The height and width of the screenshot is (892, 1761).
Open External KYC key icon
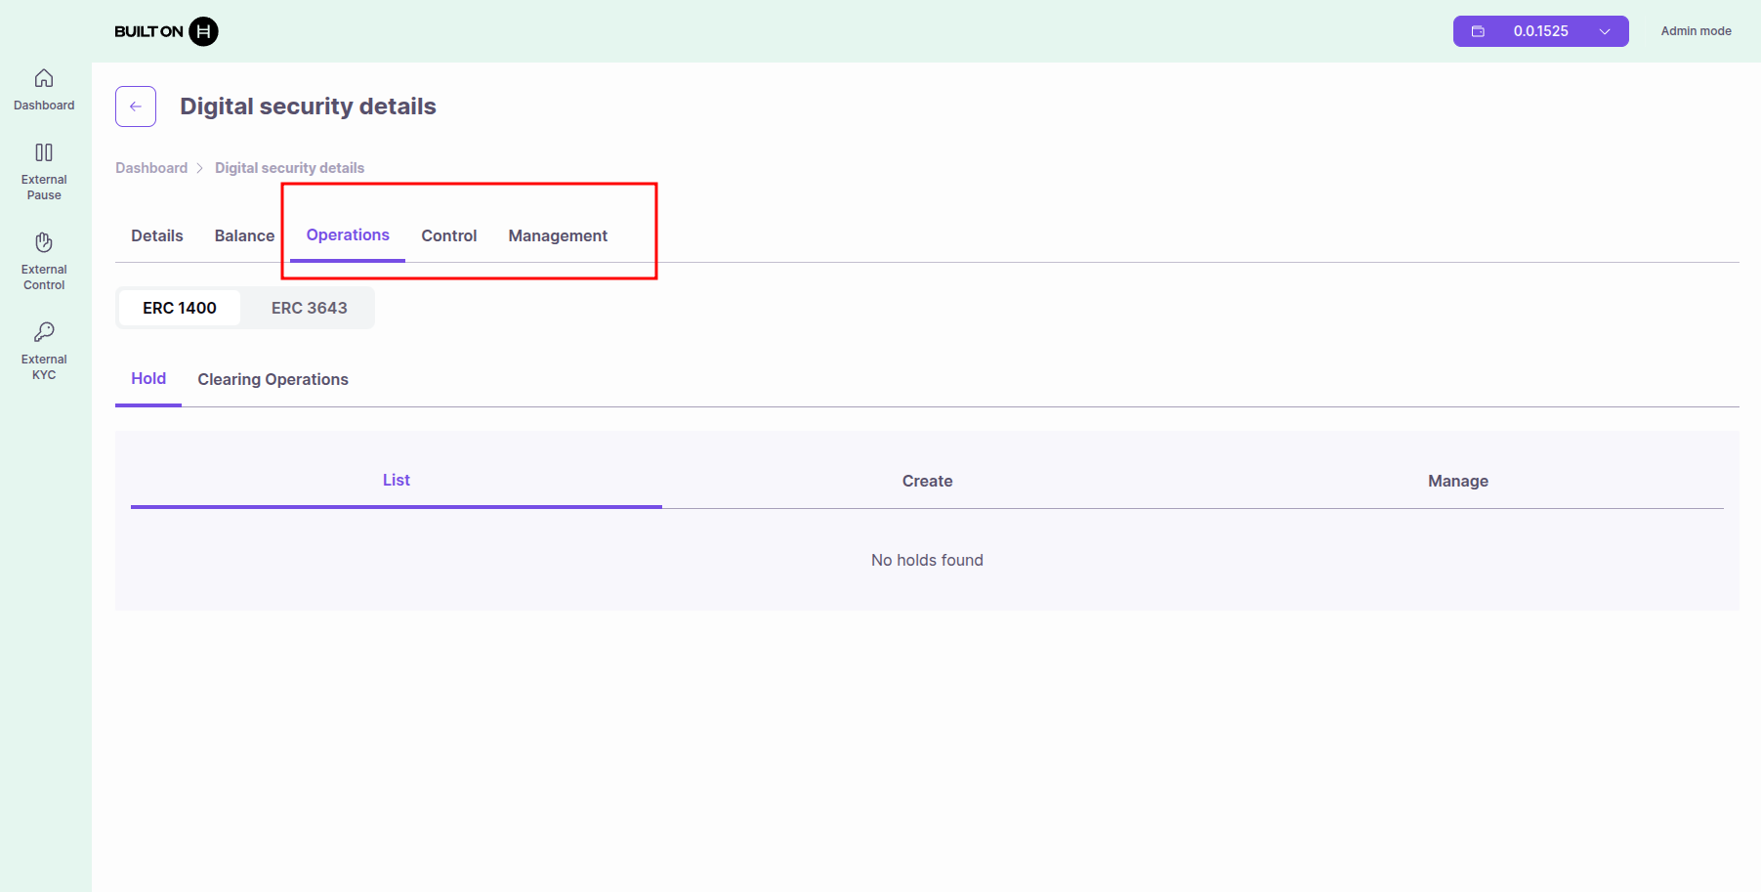(44, 332)
